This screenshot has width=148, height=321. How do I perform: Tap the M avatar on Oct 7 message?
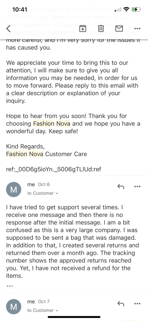[13, 307]
